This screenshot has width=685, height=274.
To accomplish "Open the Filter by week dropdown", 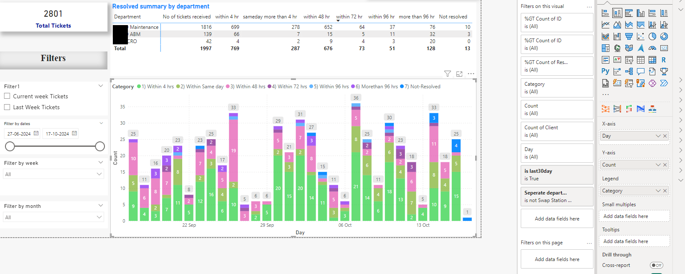I will (53, 174).
